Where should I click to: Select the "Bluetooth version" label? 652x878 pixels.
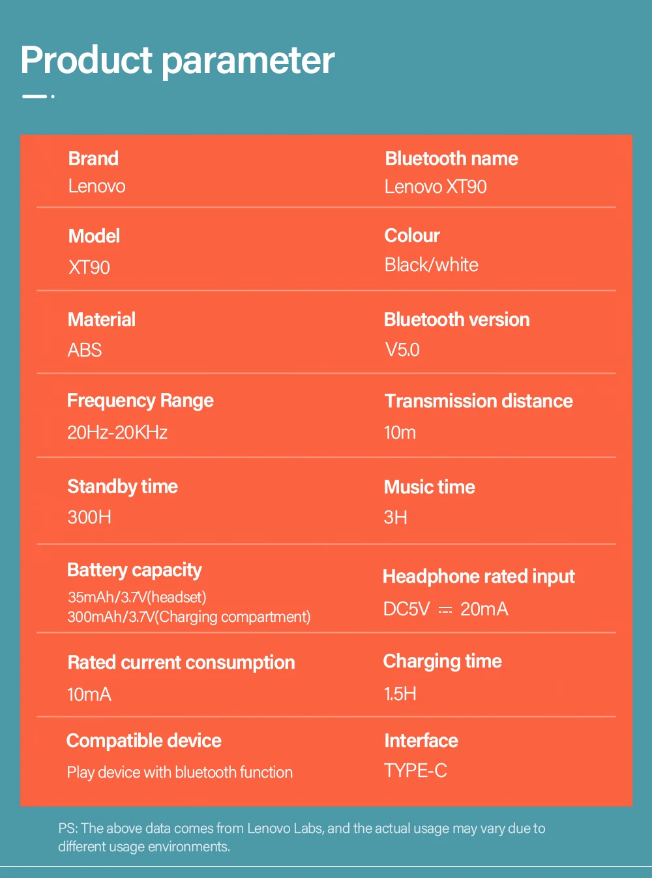point(456,319)
